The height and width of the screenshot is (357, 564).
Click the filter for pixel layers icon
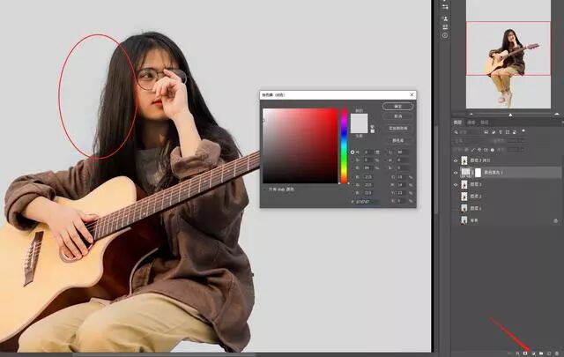pyautogui.click(x=486, y=132)
